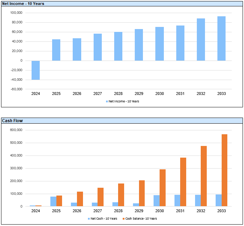Click the 600,000 axis label in Cash Flow

[16, 130]
